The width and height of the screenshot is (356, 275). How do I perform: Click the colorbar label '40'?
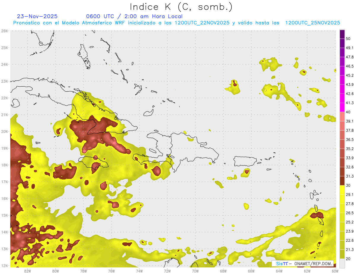tap(348, 112)
